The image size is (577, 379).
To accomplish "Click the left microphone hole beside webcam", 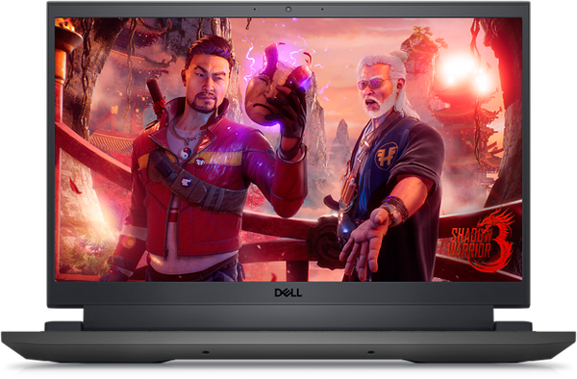I will coord(255,10).
